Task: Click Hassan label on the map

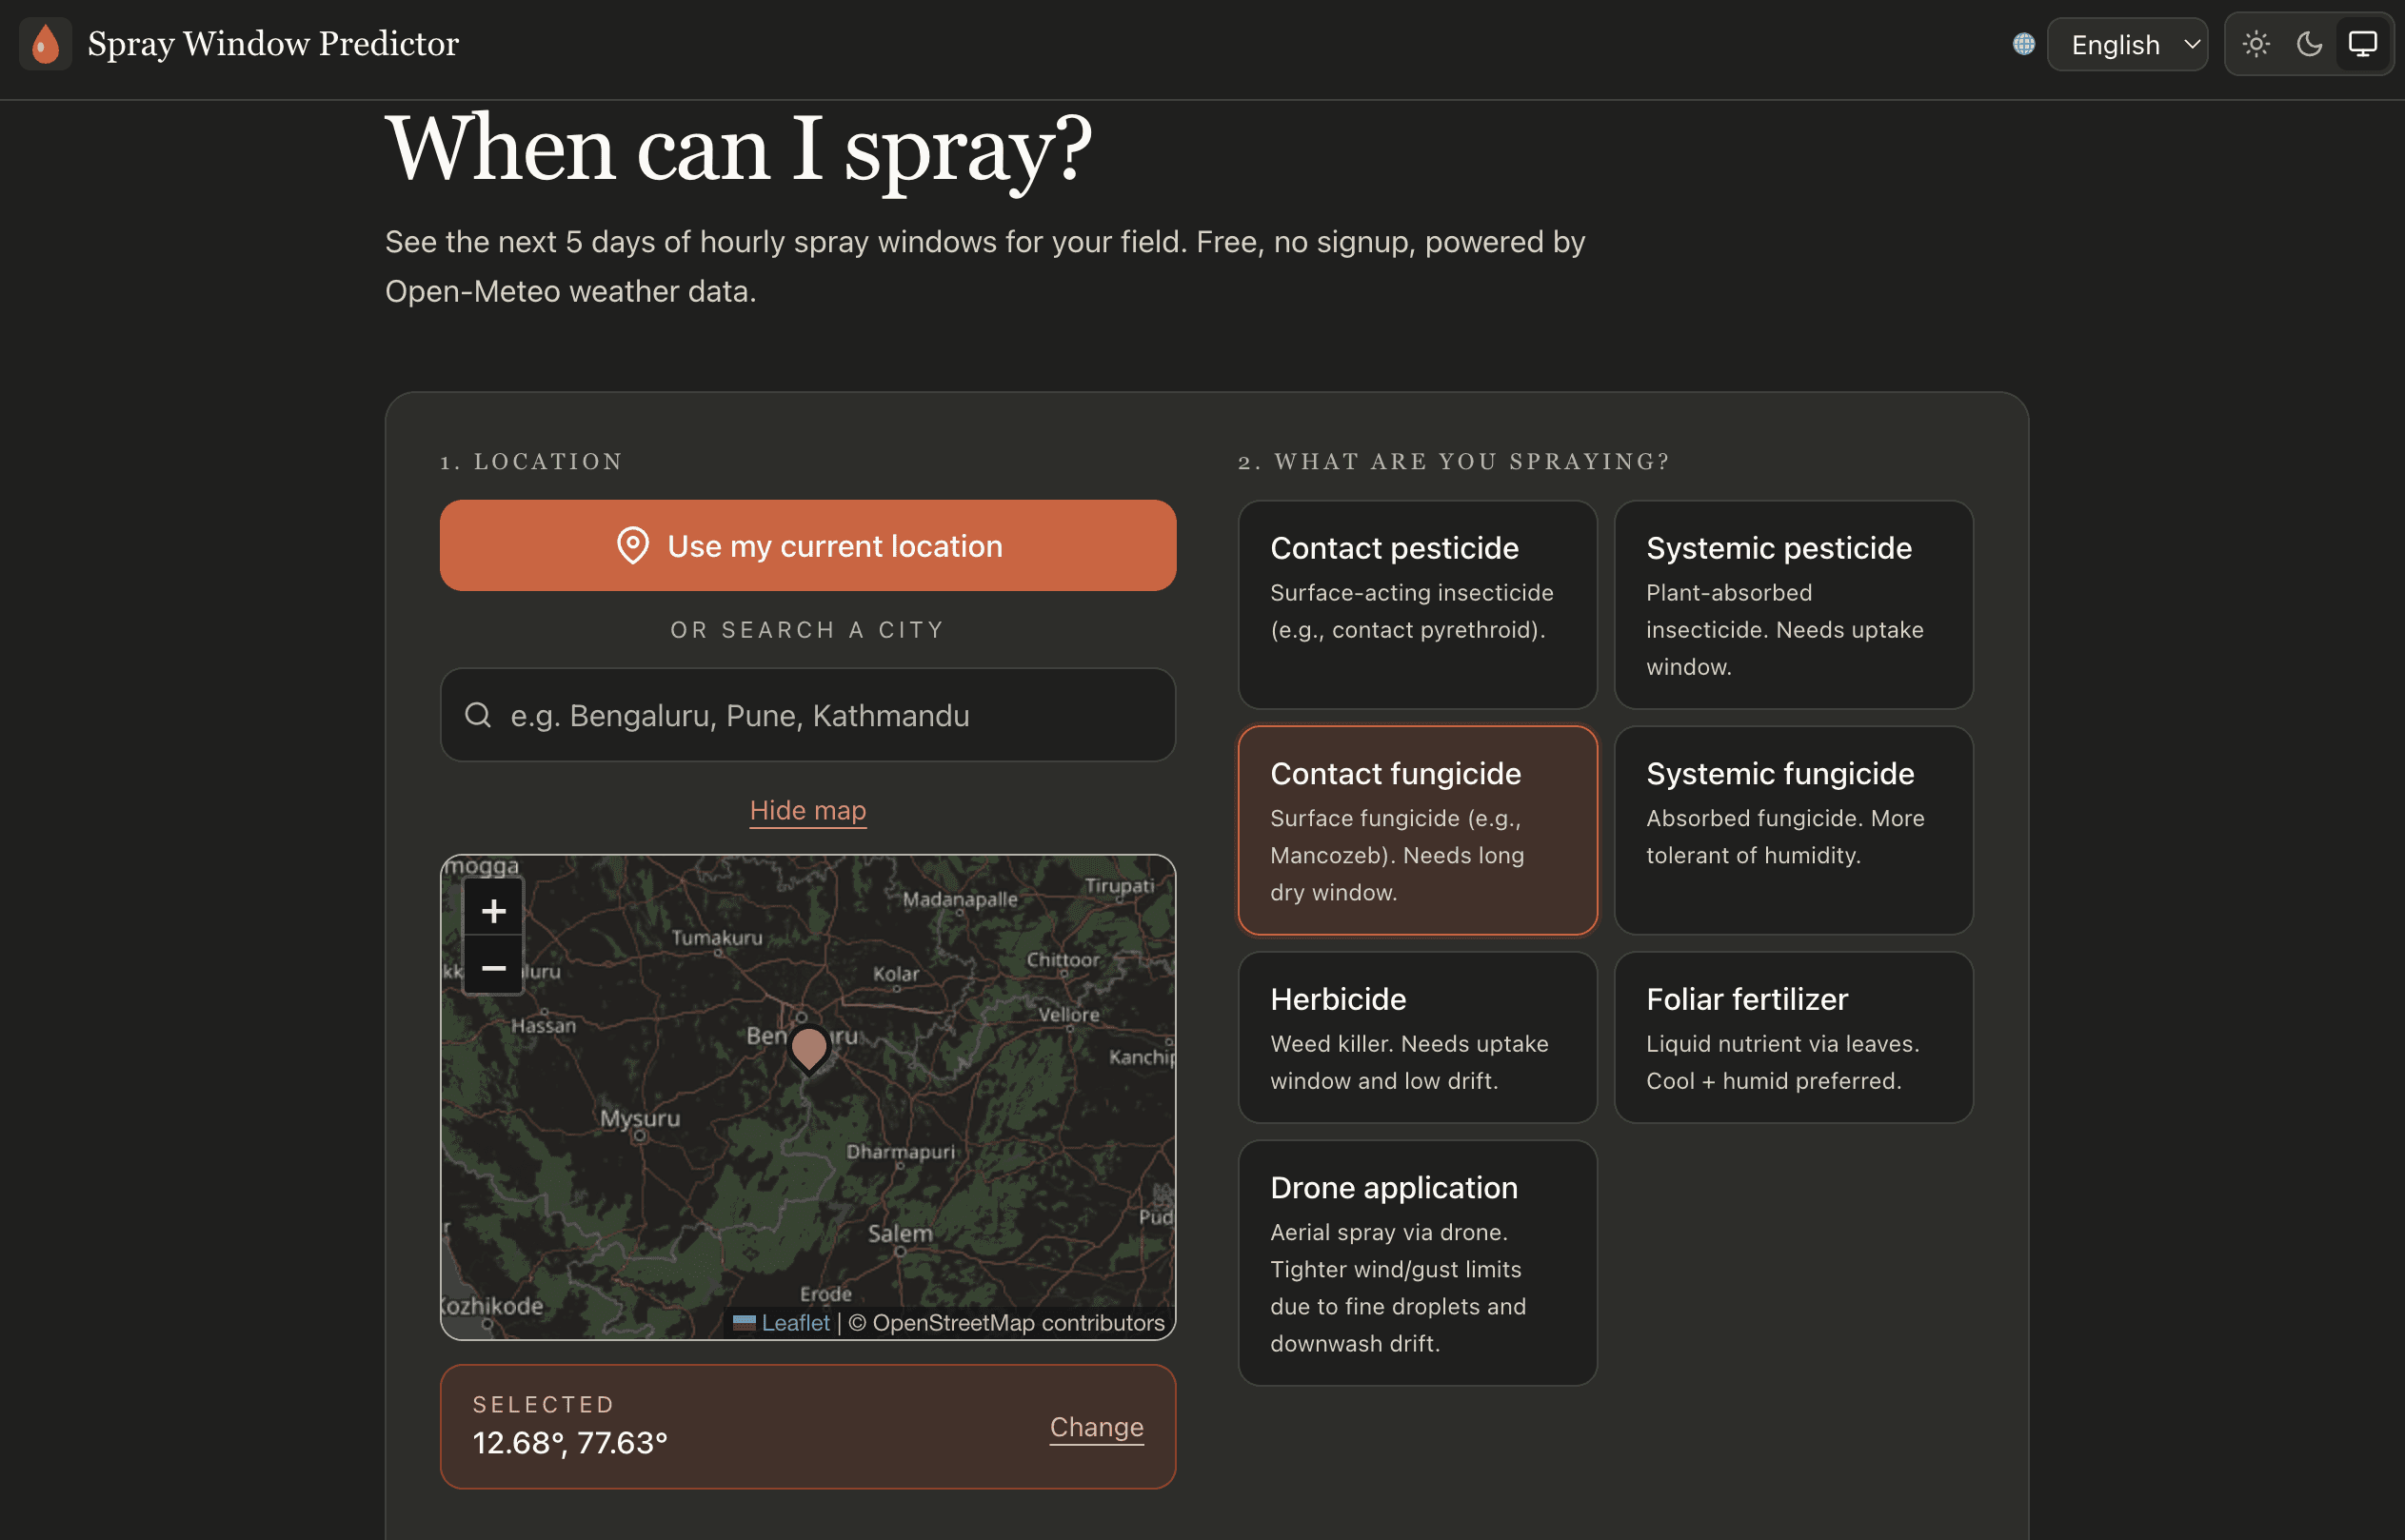Action: pos(543,1025)
